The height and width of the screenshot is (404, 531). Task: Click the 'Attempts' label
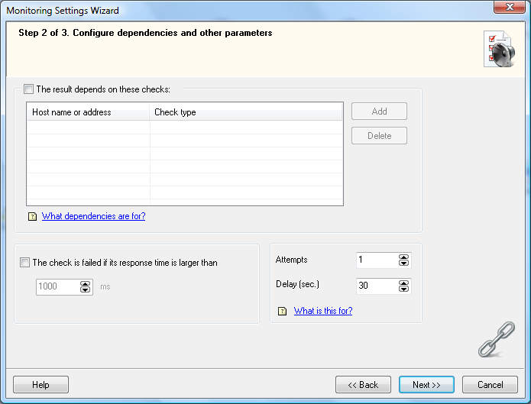[291, 260]
